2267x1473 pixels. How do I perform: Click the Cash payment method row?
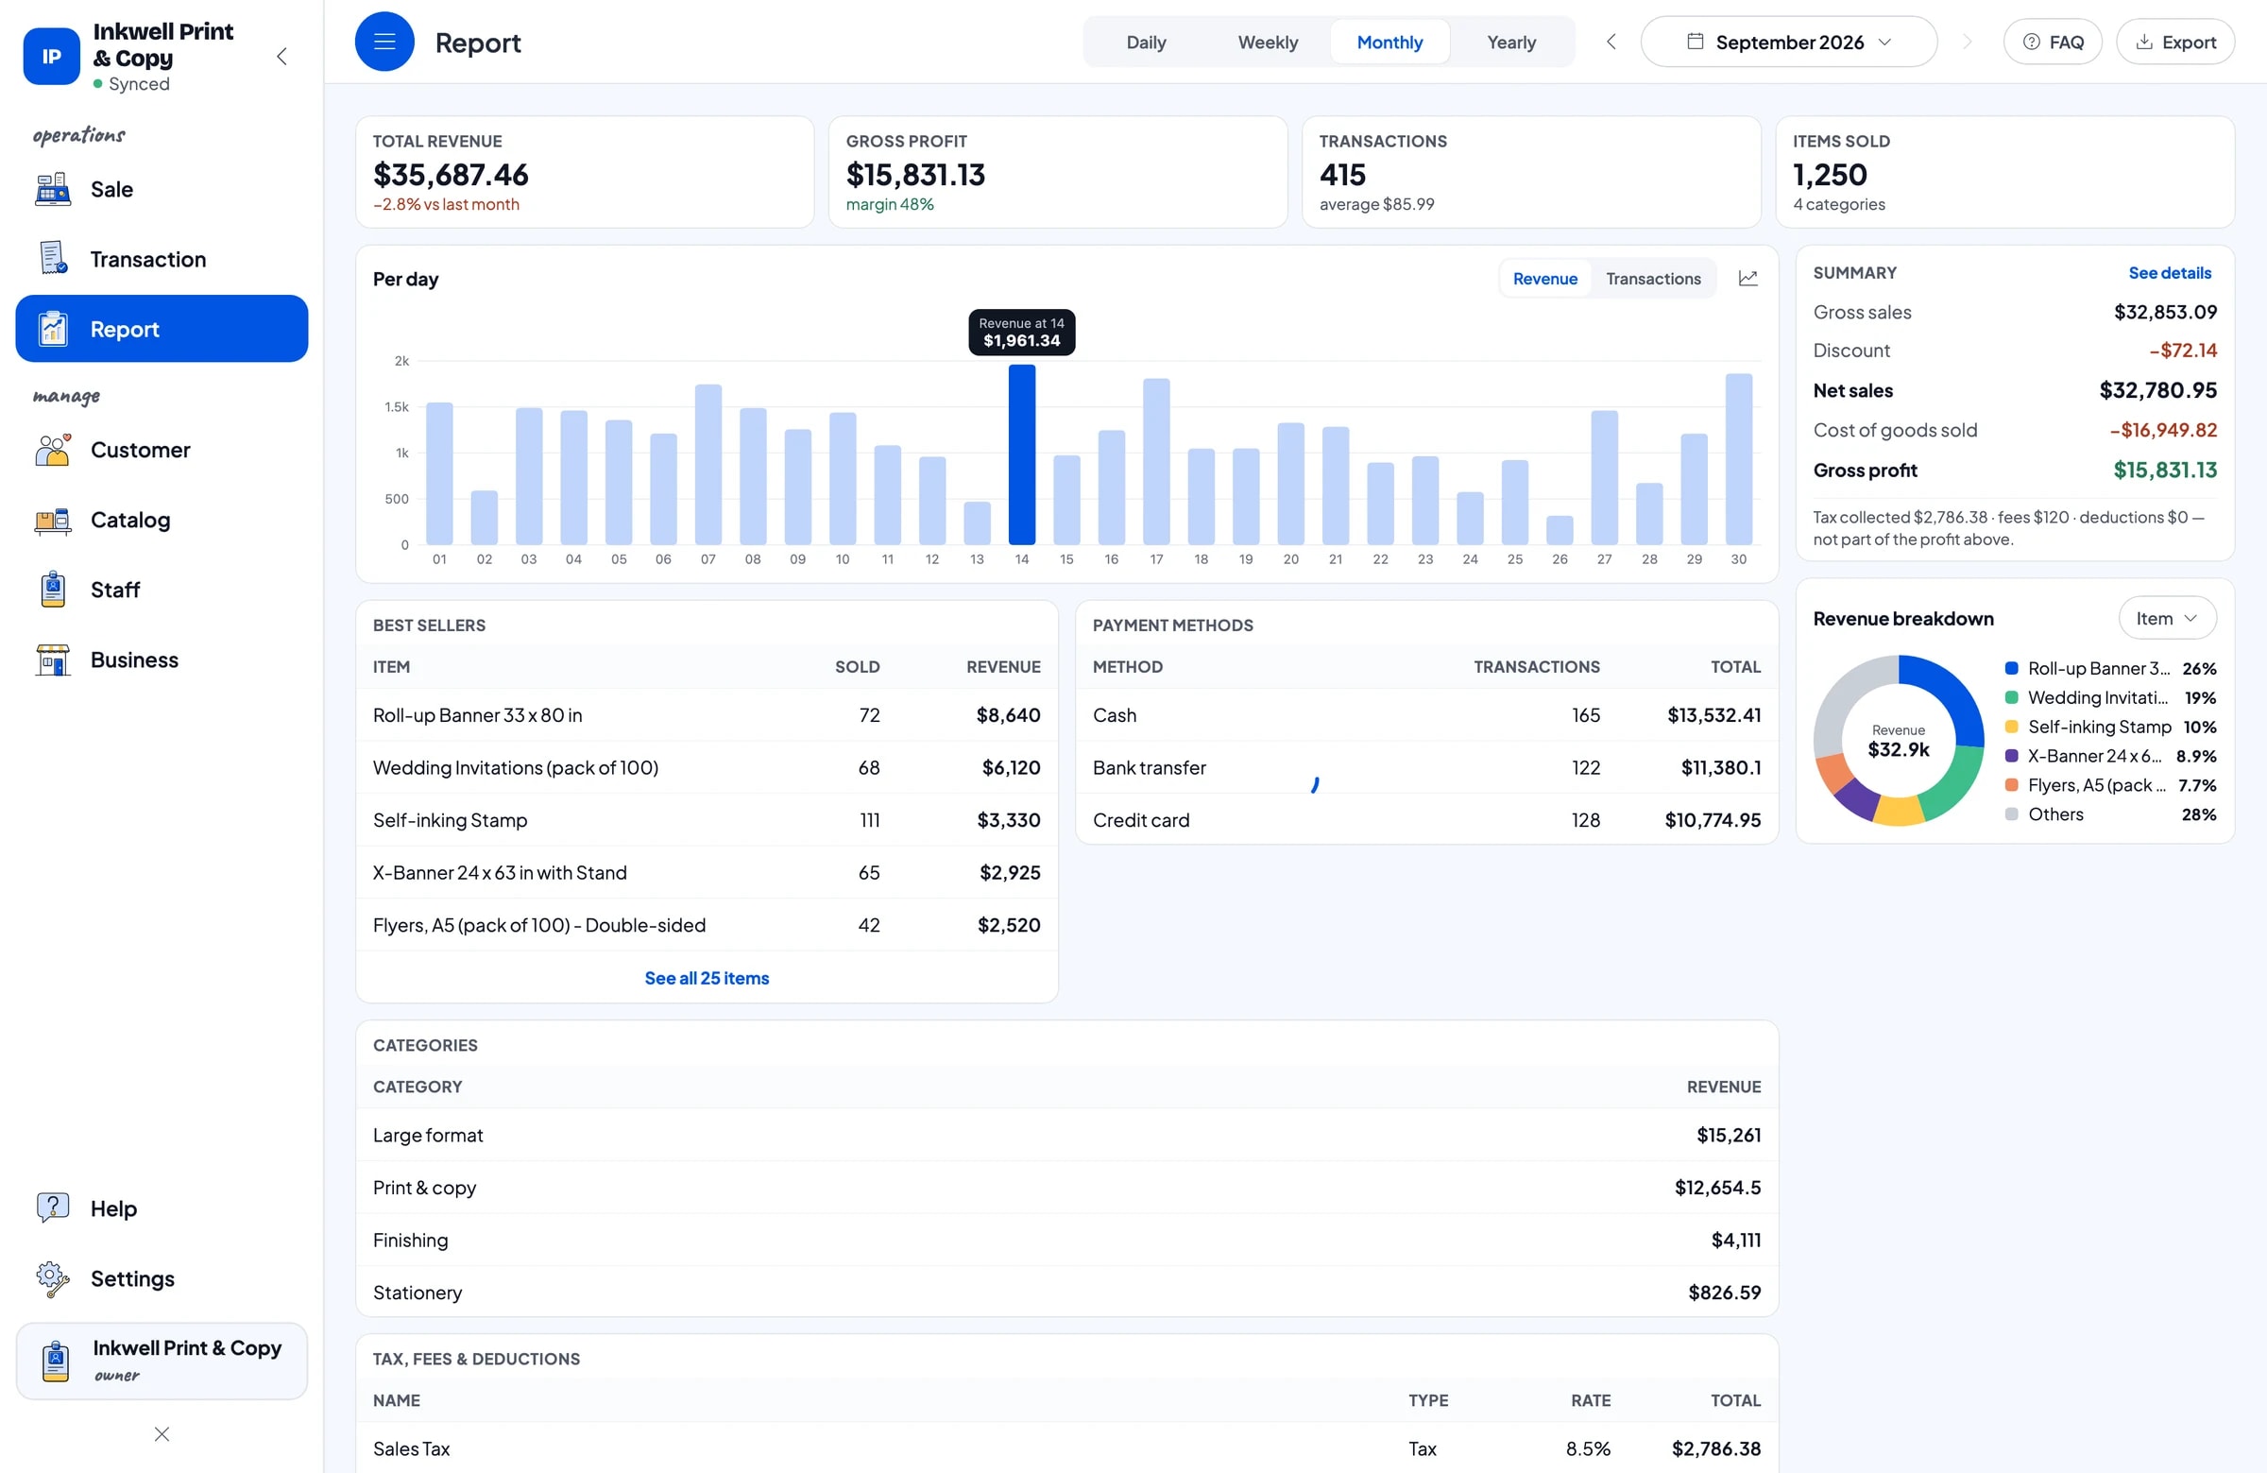1427,715
